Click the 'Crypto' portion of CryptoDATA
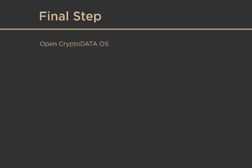This screenshot has width=252, height=168. pos(69,44)
